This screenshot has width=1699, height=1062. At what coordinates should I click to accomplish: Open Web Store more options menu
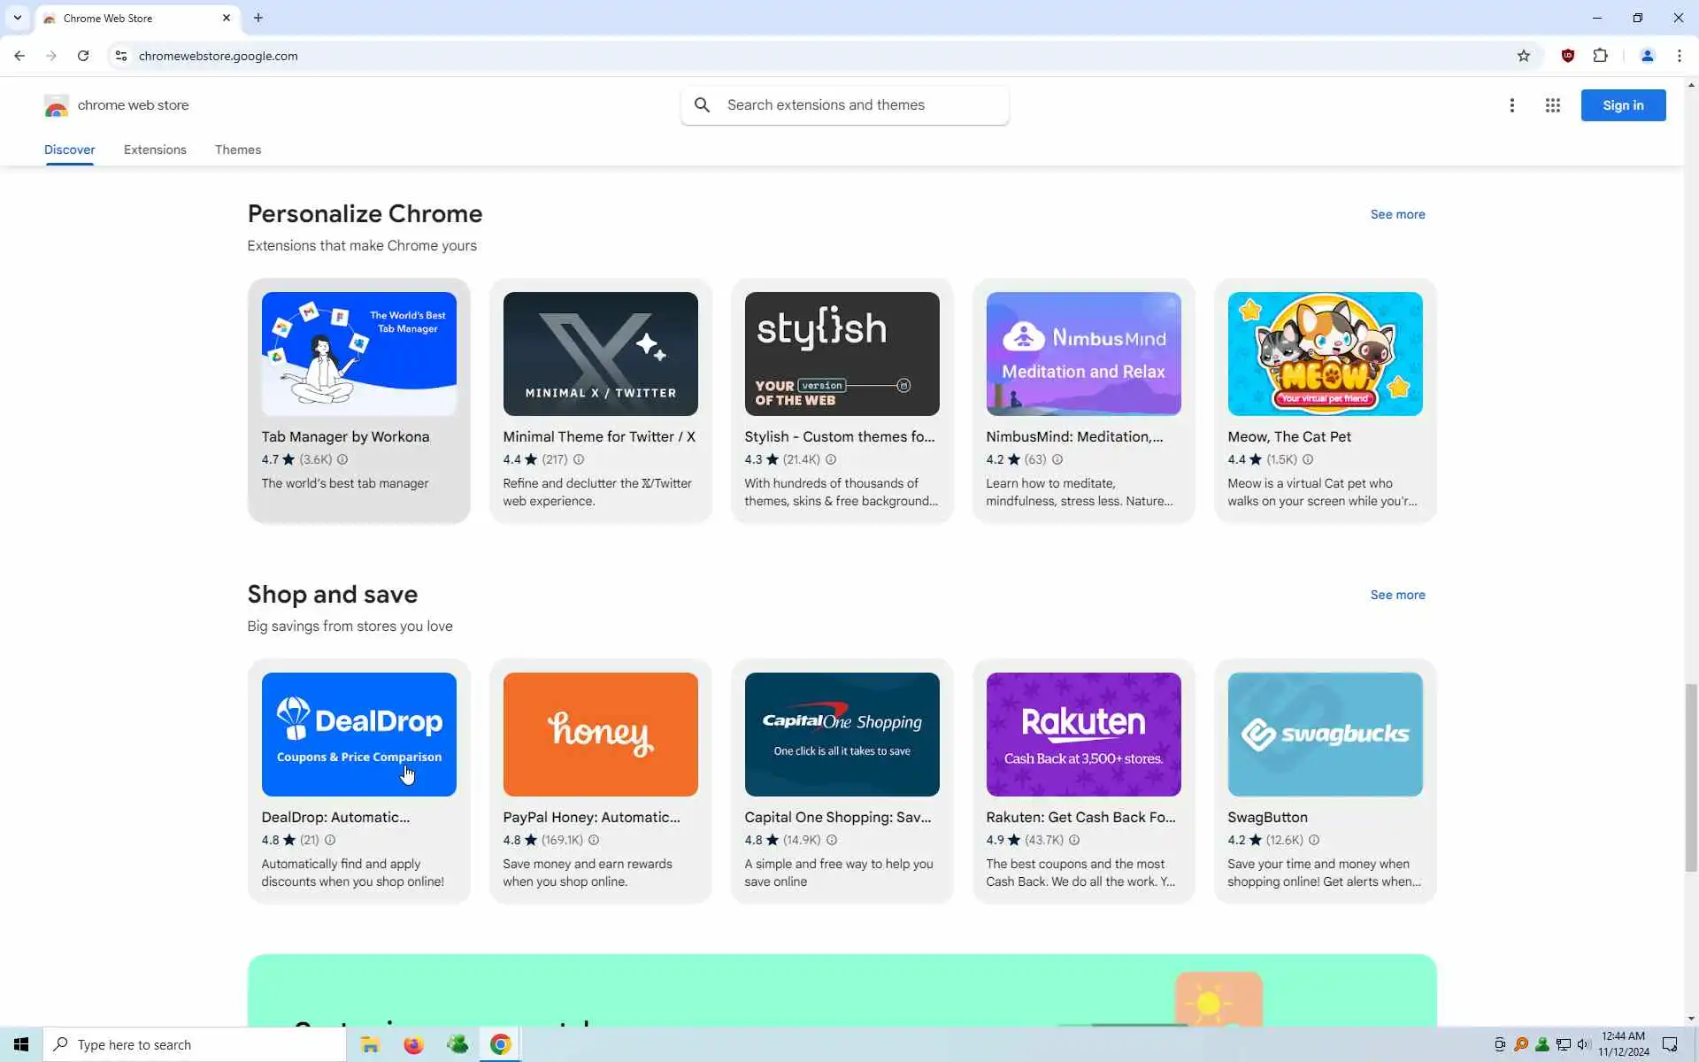click(x=1511, y=105)
